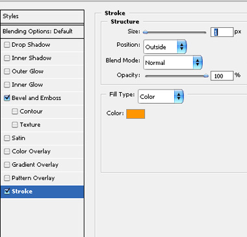Uncheck the Stroke effect checkbox
The width and height of the screenshot is (247, 237).
tap(7, 192)
